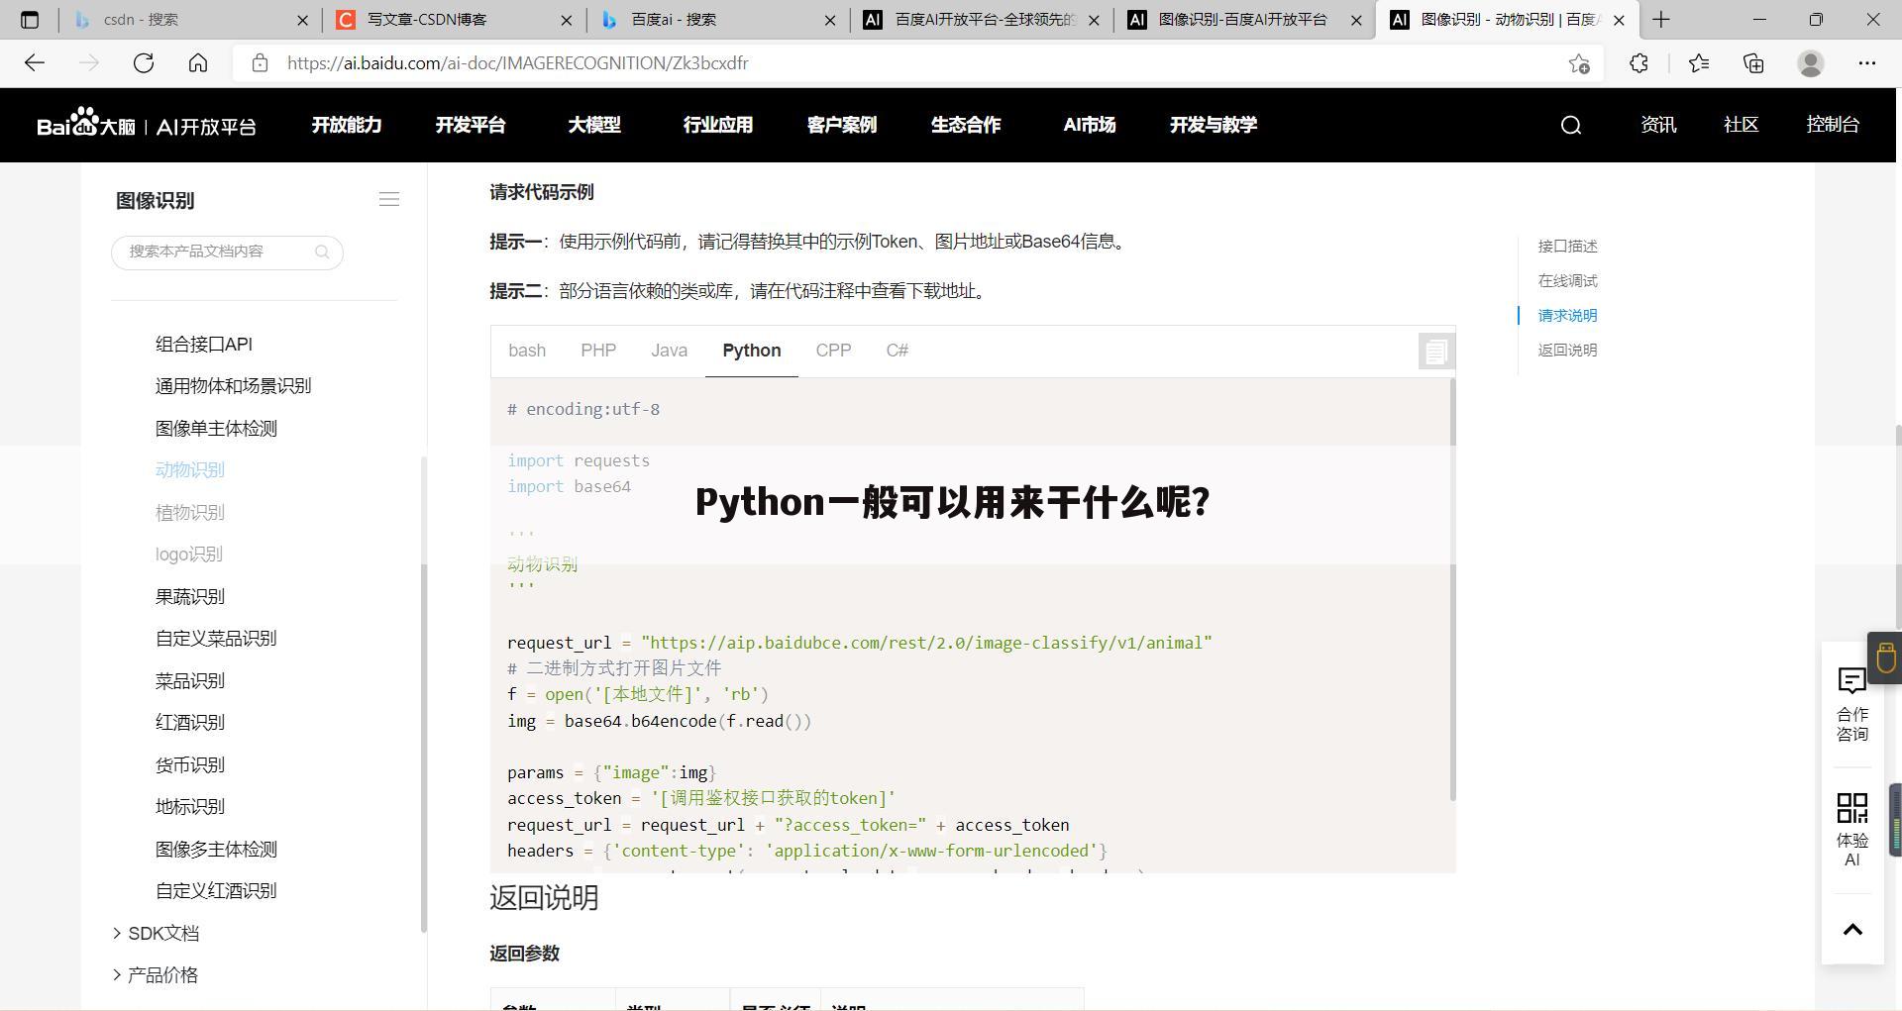The image size is (1902, 1011).
Task: Select the bash code tab
Action: coord(527,351)
